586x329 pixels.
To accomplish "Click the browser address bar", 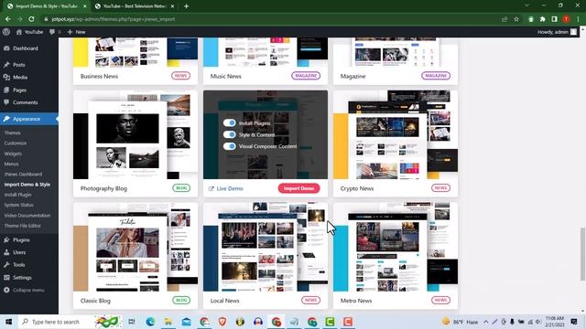I will click(x=273, y=19).
